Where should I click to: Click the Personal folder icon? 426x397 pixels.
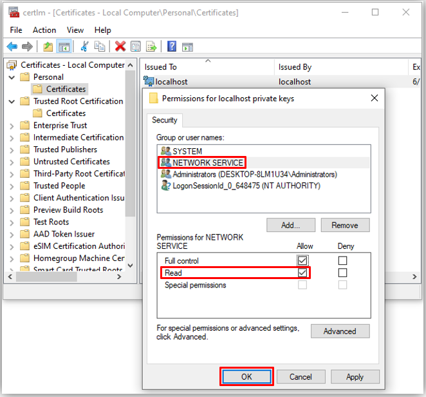[24, 77]
